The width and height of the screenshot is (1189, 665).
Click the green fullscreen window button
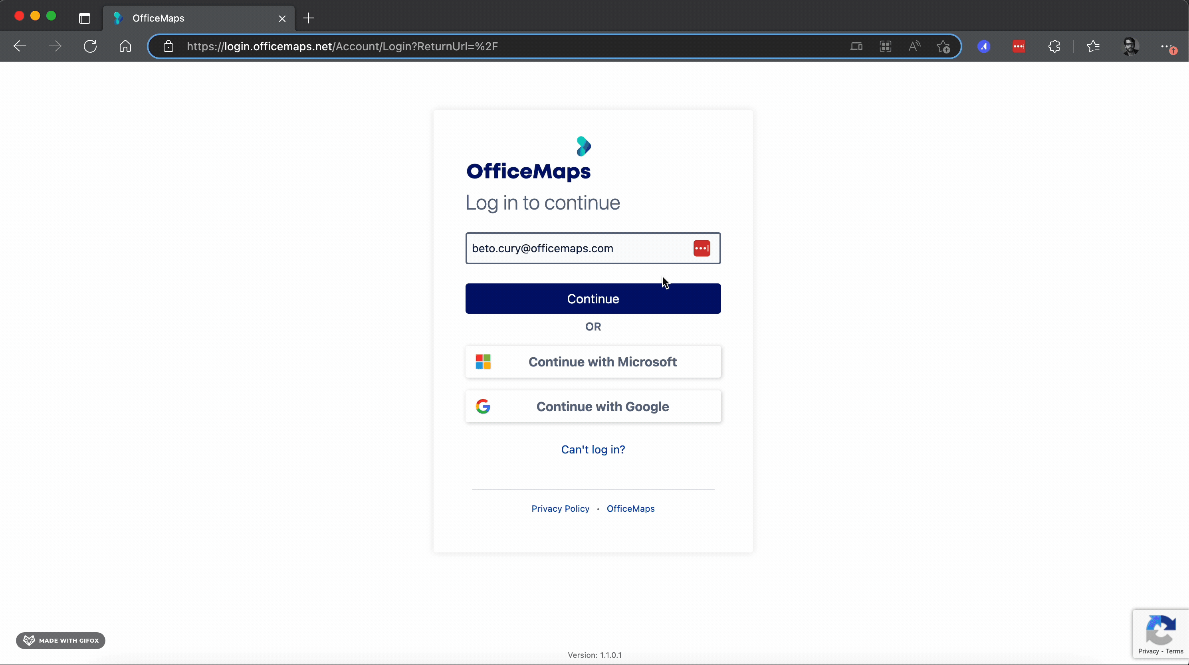(51, 16)
